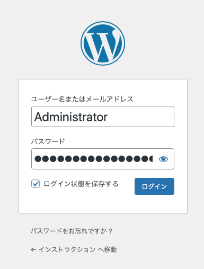204x269 pixels.
Task: Select the Administrator text in the username box
Action: tap(71, 117)
